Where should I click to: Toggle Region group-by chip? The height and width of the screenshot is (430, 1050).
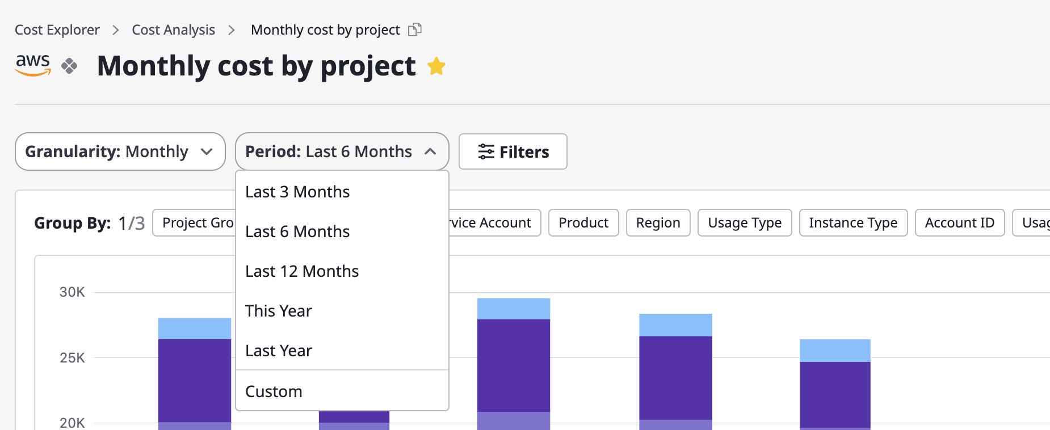[x=658, y=223]
